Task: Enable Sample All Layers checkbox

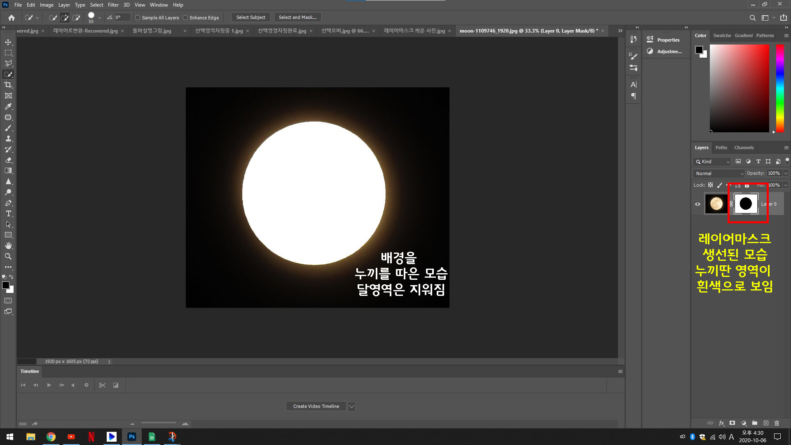Action: click(138, 18)
